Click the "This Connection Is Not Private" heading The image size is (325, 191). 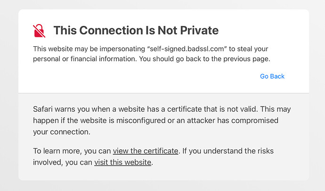(x=136, y=31)
